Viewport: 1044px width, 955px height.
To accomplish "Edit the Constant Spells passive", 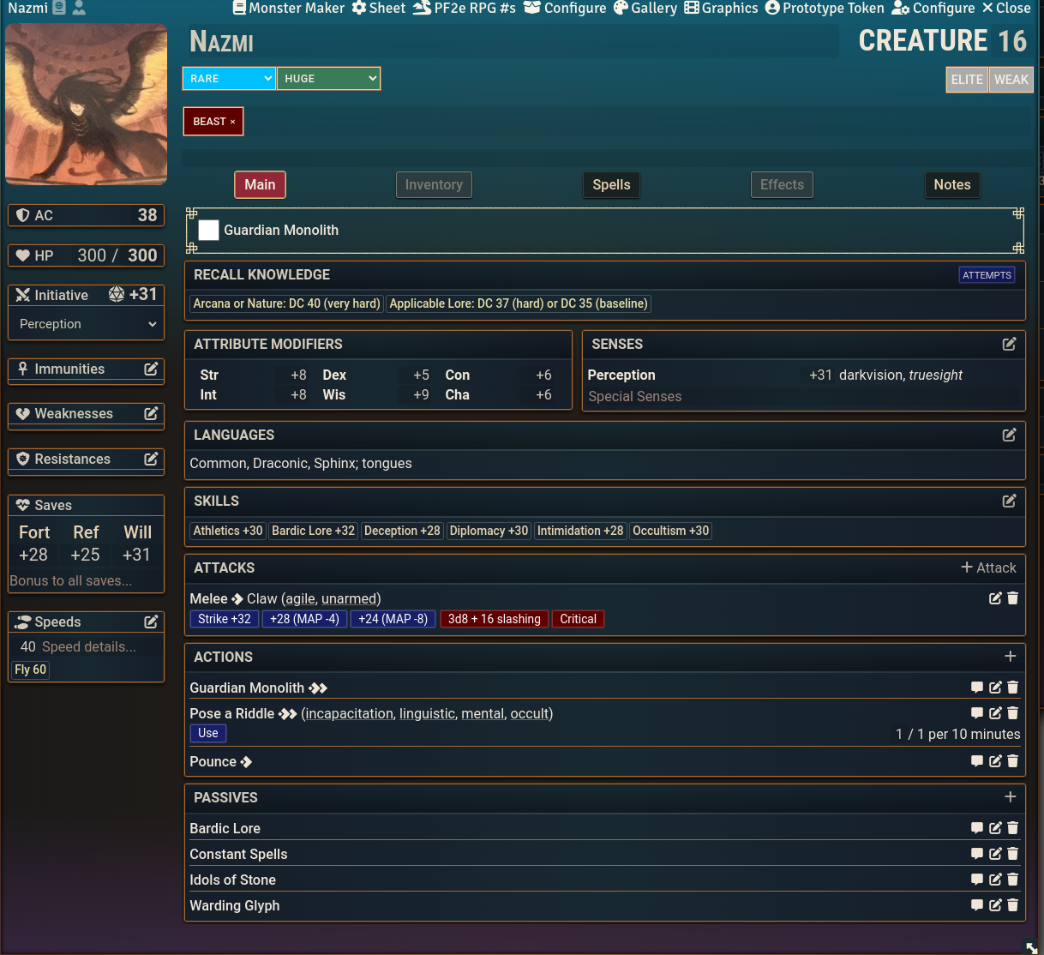I will [995, 854].
